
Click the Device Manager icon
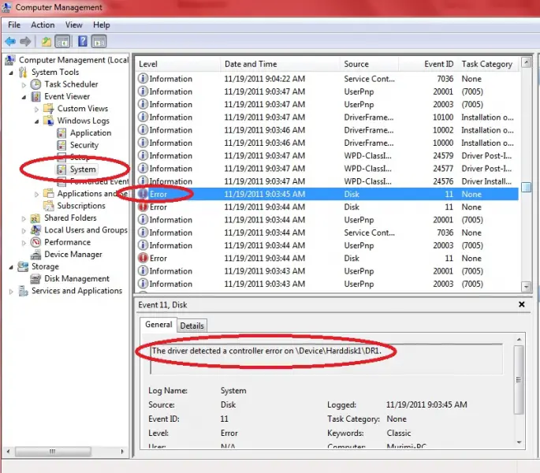(35, 255)
